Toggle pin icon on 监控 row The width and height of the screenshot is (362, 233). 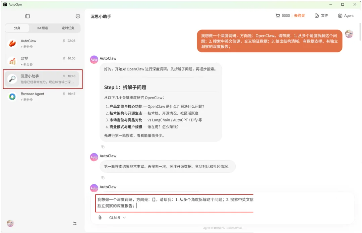tap(64, 58)
